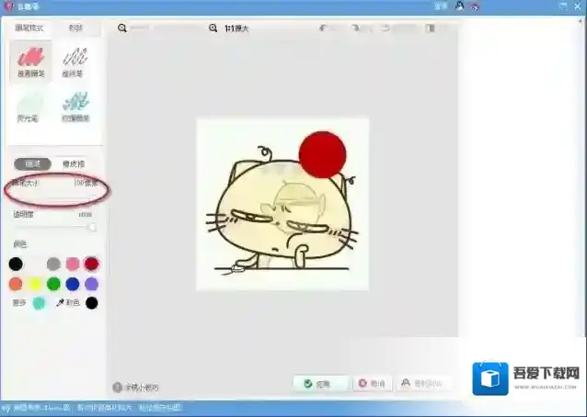This screenshot has width=587, height=417.
Task: Select the red solid graffiti brush
Action: [30, 61]
